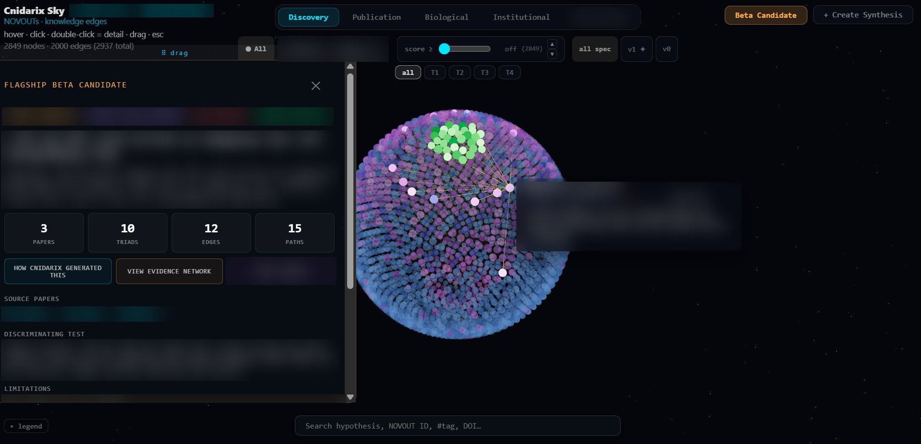Click the 3 Papers stat card
Image resolution: width=921 pixels, height=444 pixels.
coord(44,233)
